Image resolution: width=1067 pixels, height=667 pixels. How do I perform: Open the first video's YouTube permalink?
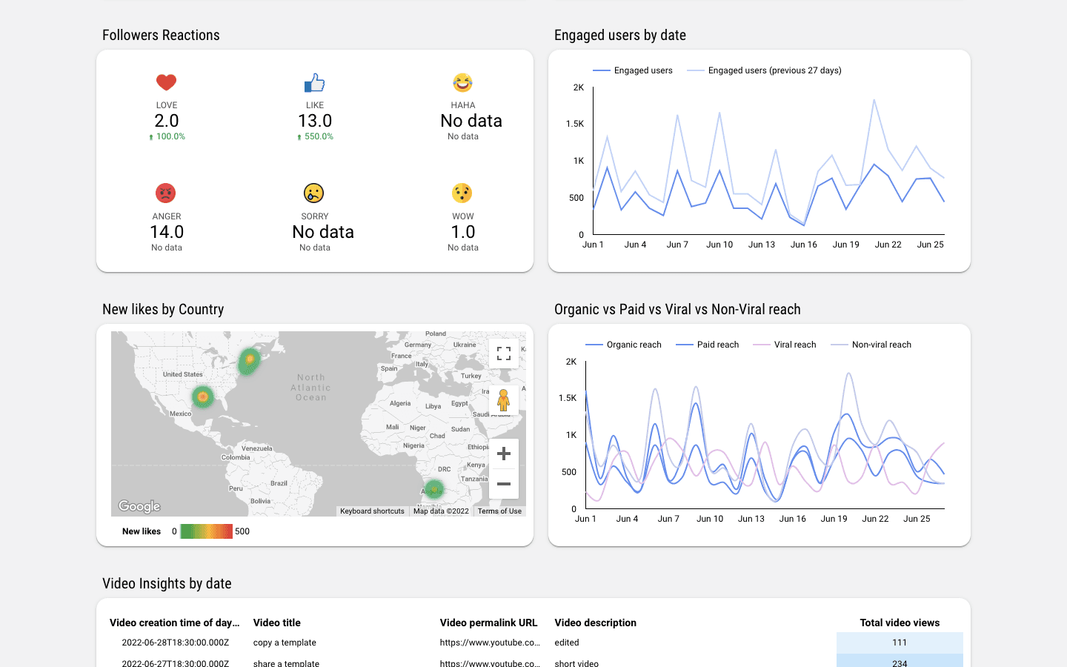coord(490,643)
